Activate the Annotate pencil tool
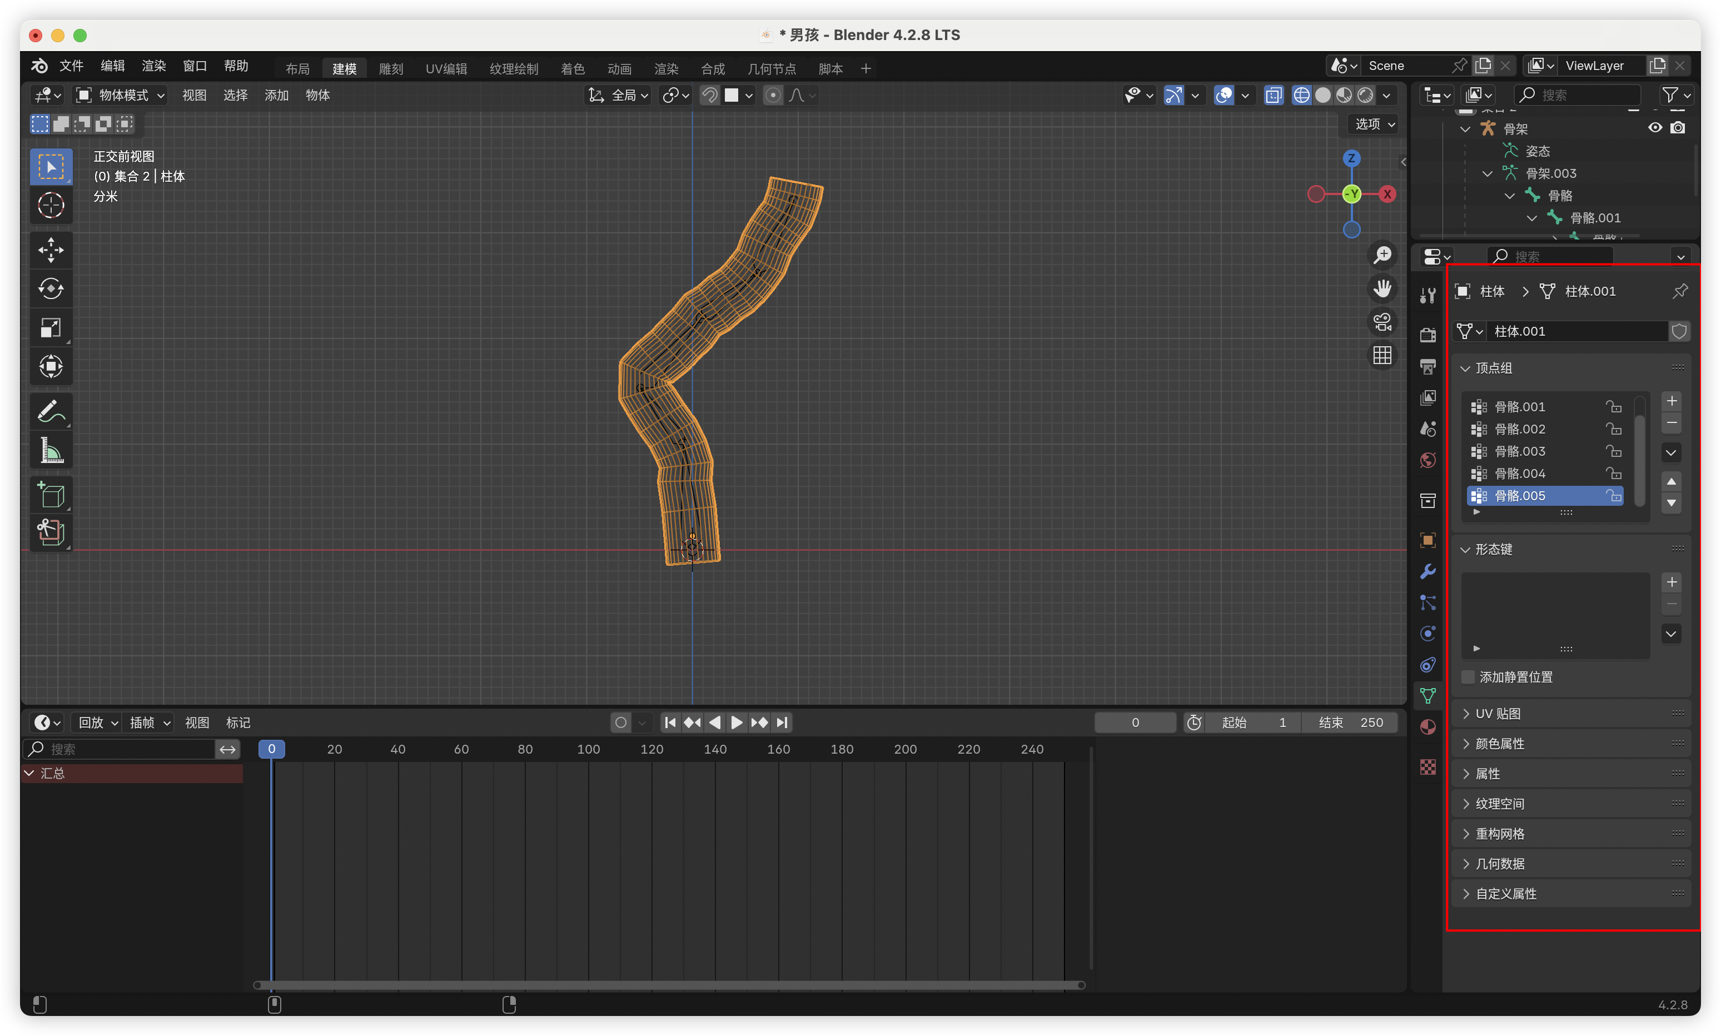This screenshot has height=1036, width=1721. 50,412
